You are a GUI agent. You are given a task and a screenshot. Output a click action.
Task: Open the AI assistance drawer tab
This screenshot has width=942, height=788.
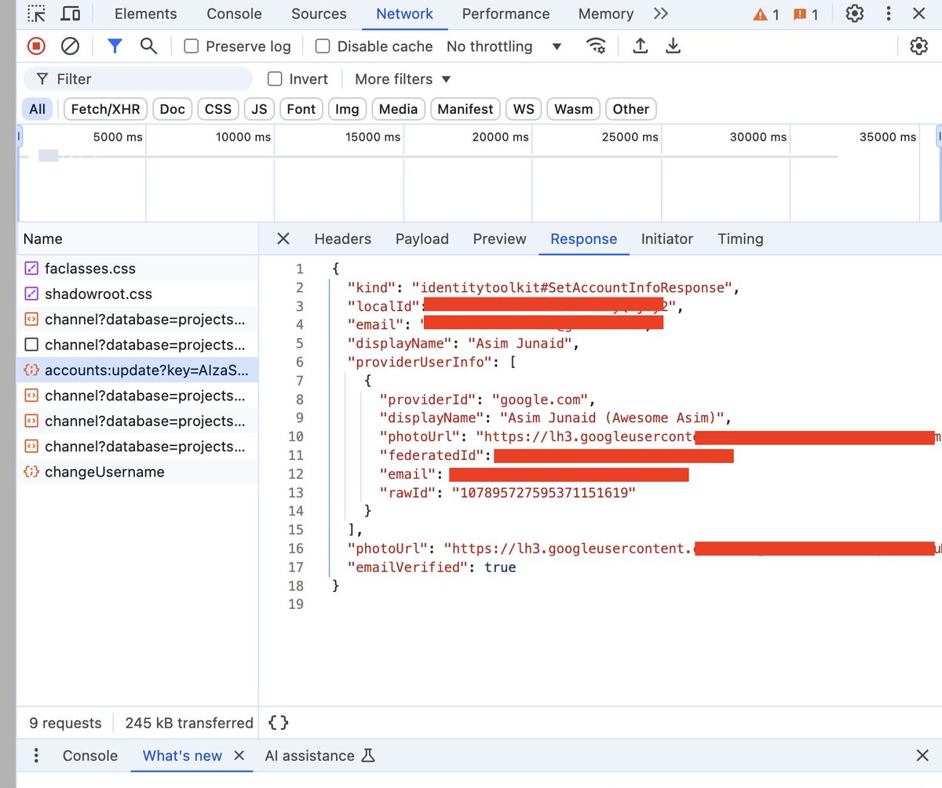tap(319, 756)
